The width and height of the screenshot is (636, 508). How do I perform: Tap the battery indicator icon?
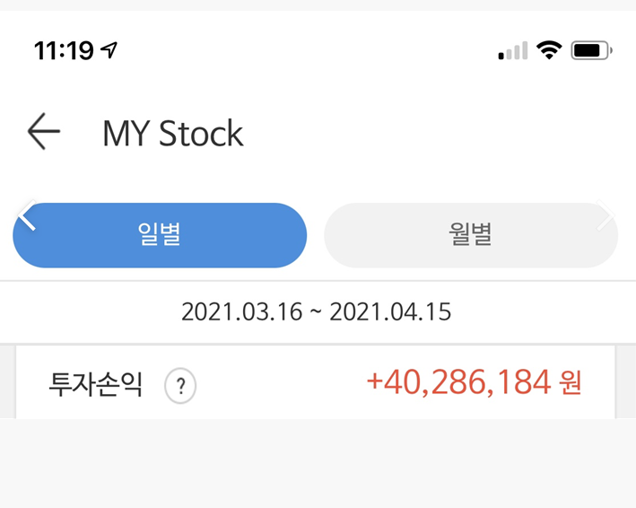[591, 50]
